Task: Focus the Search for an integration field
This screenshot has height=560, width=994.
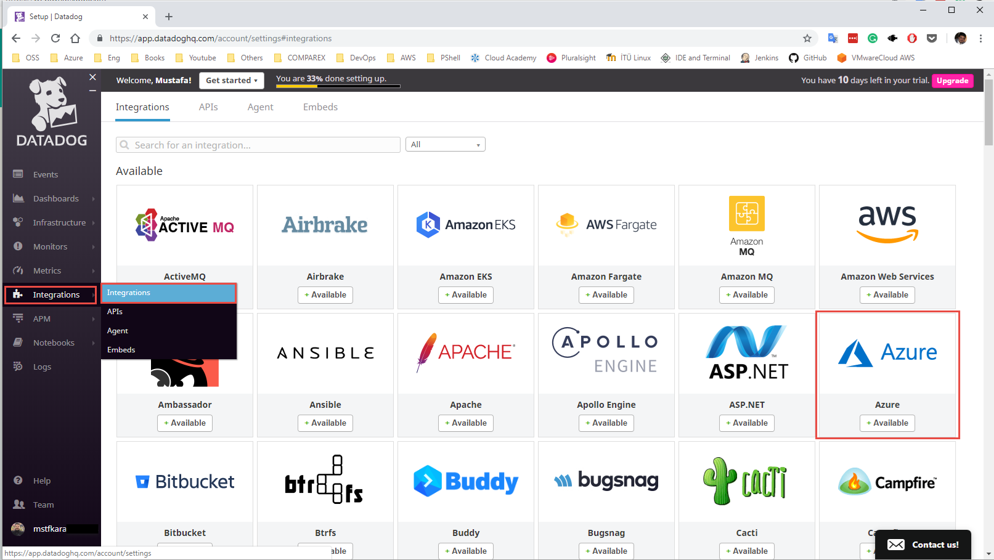Action: coord(258,145)
